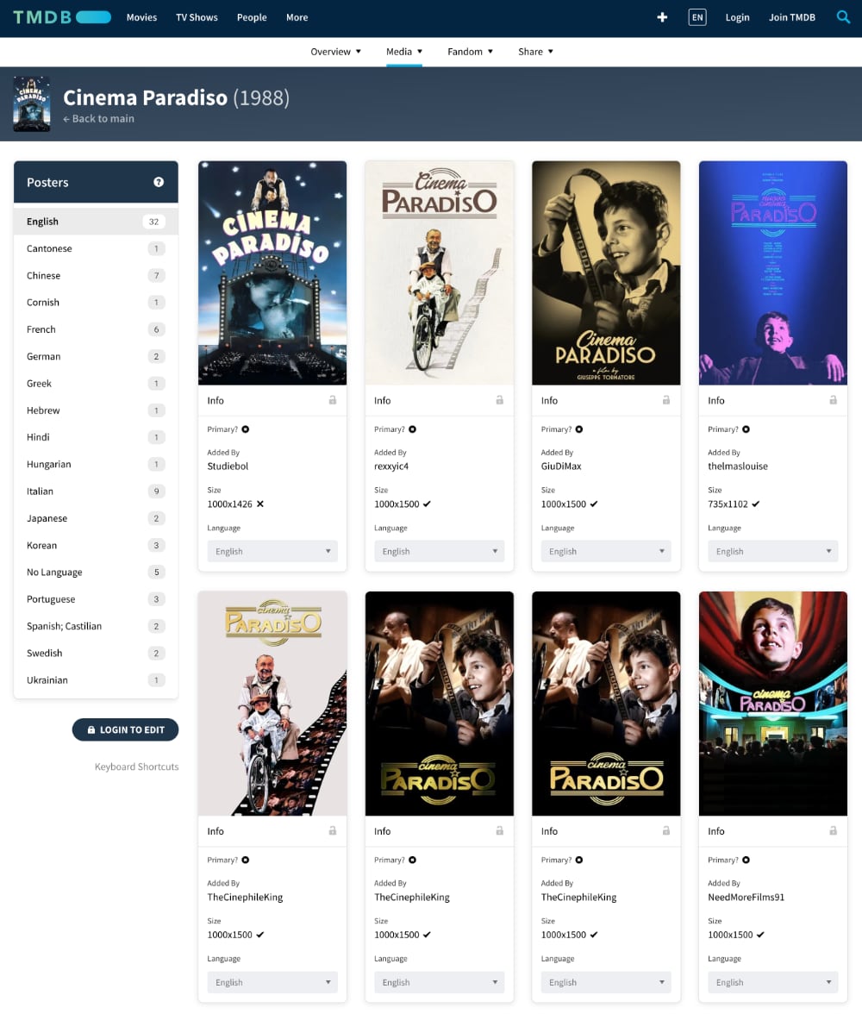Open Language dropdown on thelmaslouise's poster
The height and width of the screenshot is (1014, 862).
tap(772, 552)
